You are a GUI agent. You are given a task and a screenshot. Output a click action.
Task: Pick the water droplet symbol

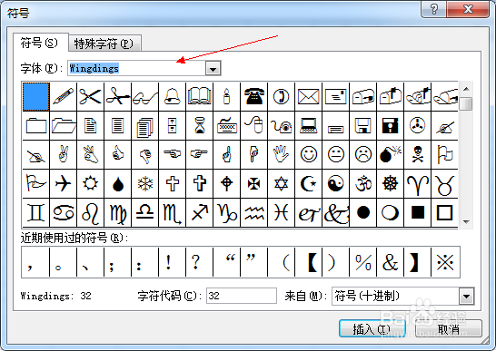[118, 183]
